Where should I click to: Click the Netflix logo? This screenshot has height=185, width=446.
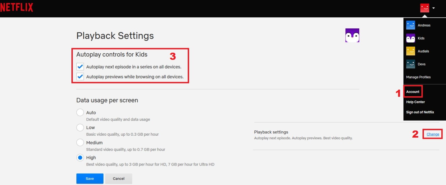[17, 7]
